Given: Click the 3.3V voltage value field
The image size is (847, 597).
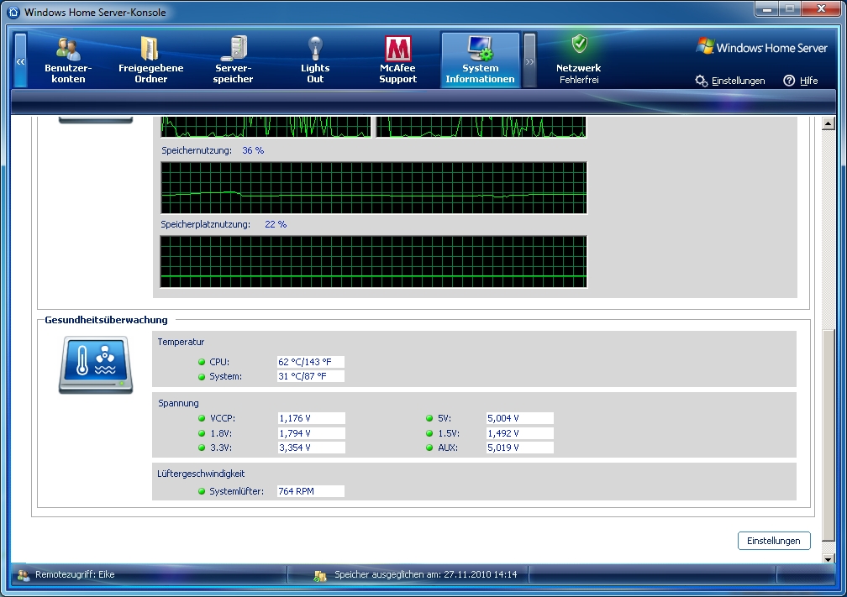Looking at the screenshot, I should (311, 448).
